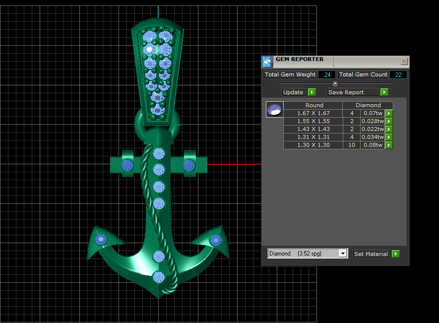
Task: Click green arrow on the 1.30 X 1.30 row
Action: [x=389, y=145]
